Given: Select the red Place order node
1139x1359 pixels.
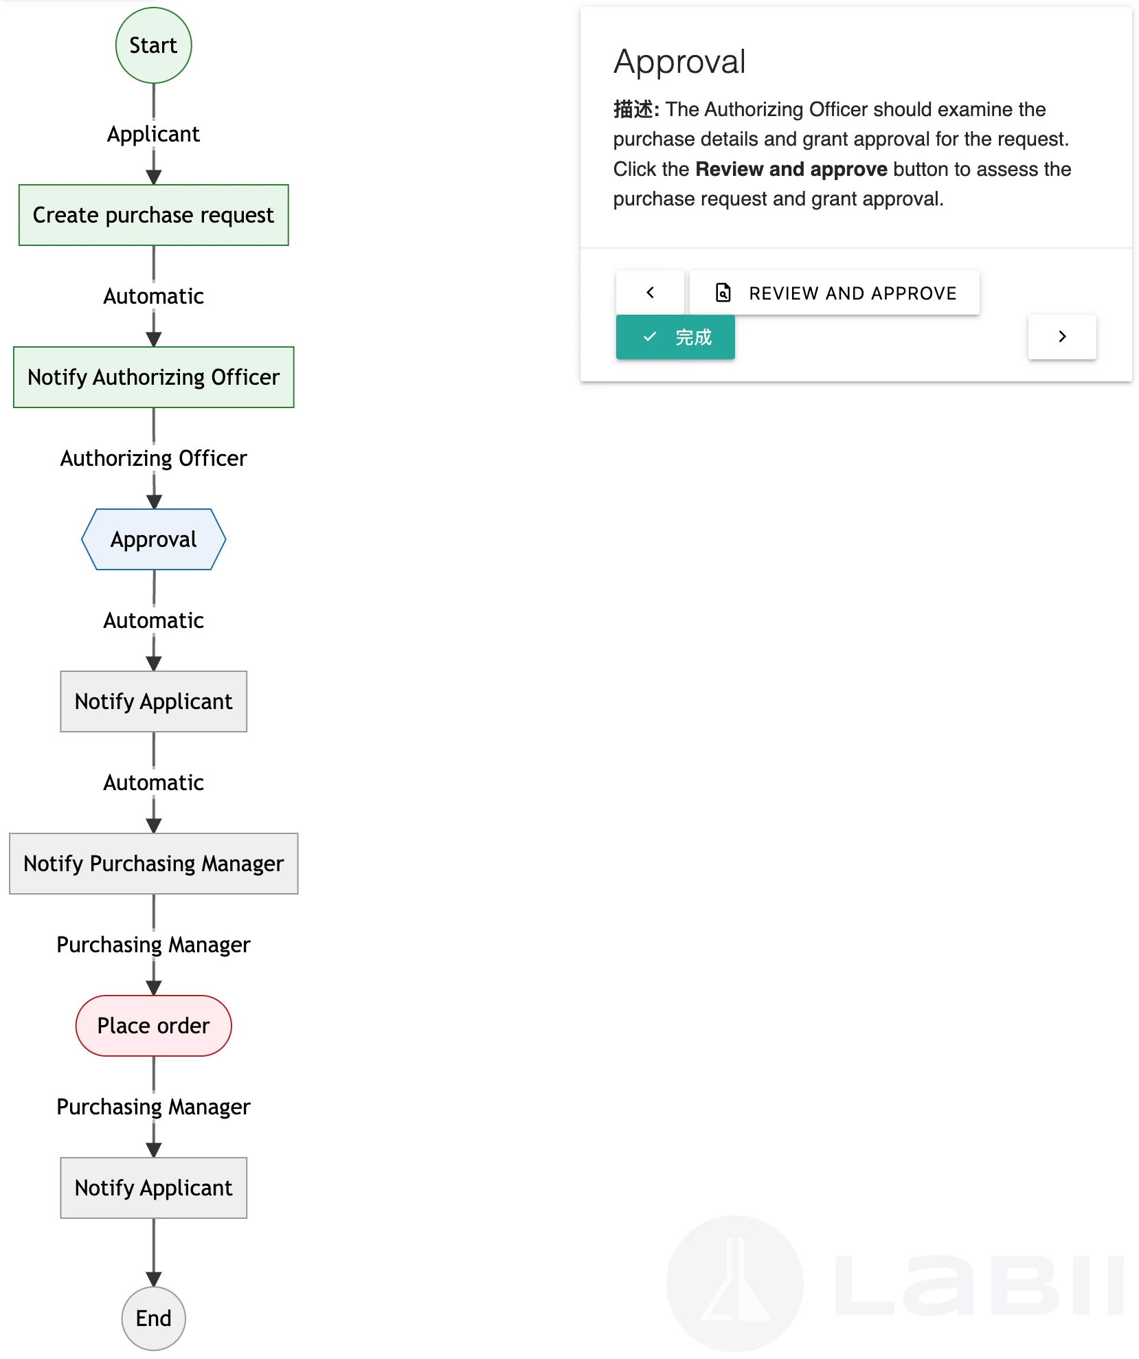Looking at the screenshot, I should 153,1026.
